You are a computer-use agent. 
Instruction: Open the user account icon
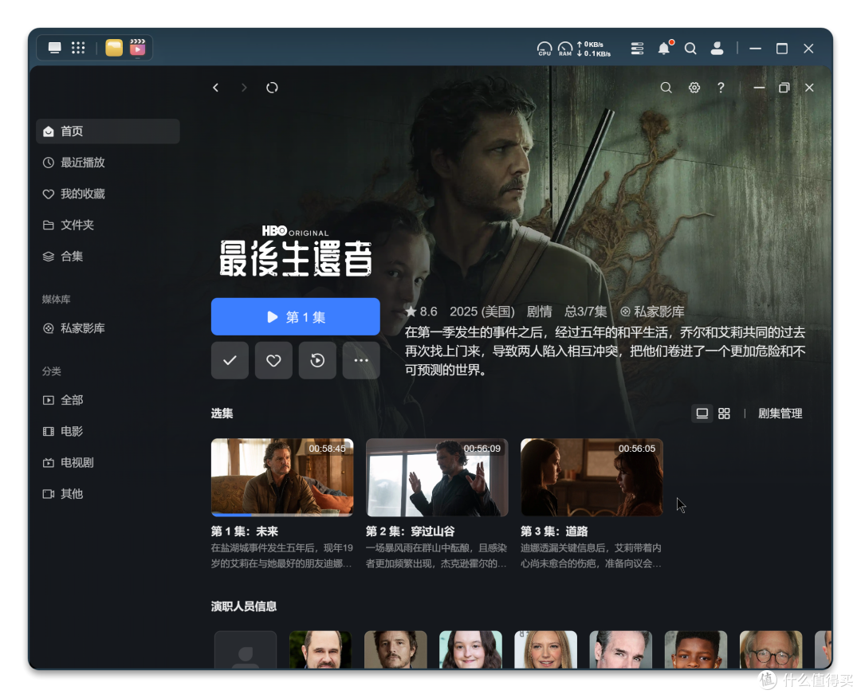pyautogui.click(x=717, y=49)
